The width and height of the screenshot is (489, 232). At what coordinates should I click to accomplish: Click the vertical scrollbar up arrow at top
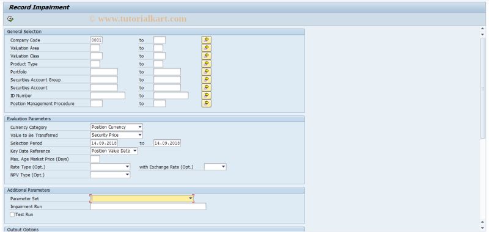click(483, 29)
